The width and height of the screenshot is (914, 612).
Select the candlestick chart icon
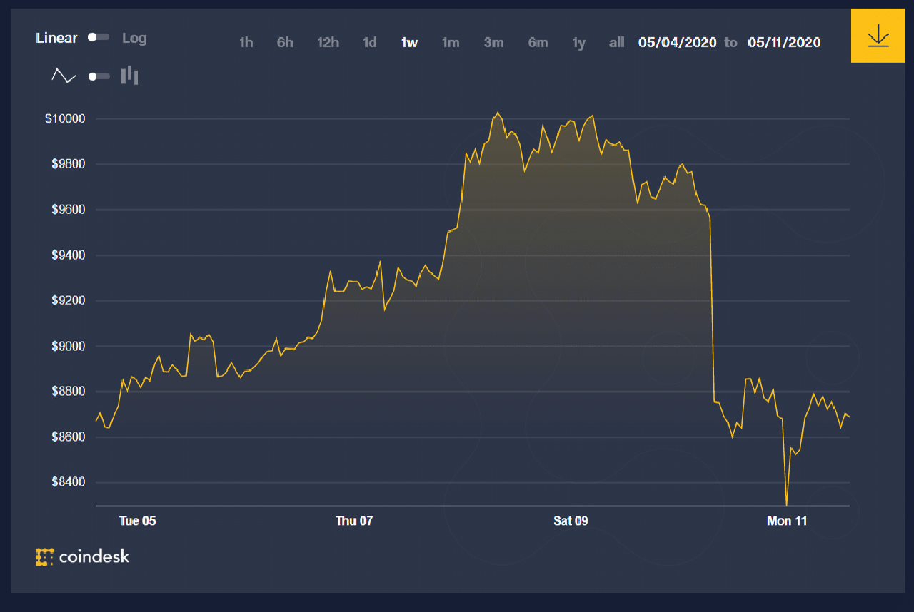coord(129,75)
